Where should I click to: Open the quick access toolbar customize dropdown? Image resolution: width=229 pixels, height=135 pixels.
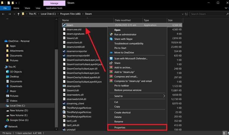[x=16, y=3]
